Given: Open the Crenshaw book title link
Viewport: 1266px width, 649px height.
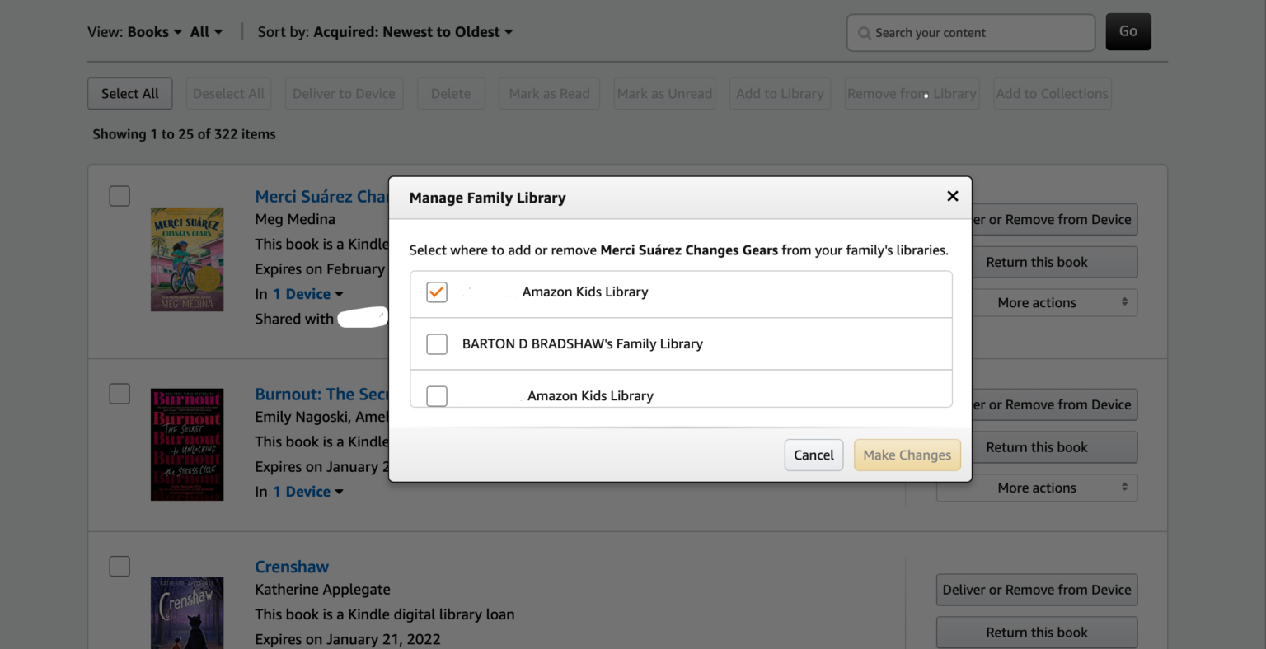Looking at the screenshot, I should 292,567.
